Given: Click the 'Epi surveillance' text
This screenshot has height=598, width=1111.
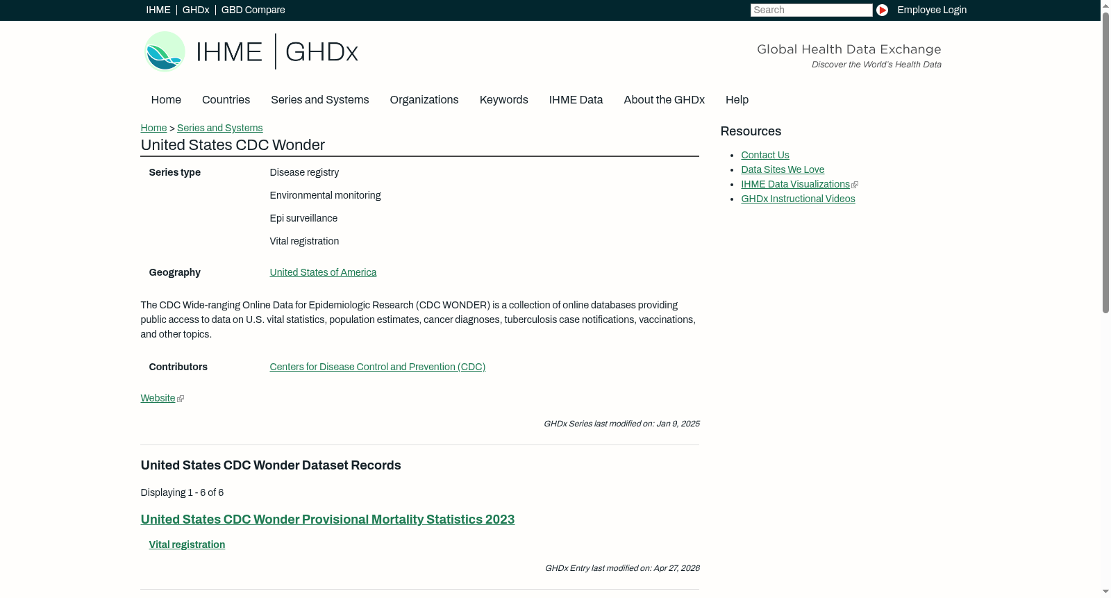Looking at the screenshot, I should click(303, 218).
